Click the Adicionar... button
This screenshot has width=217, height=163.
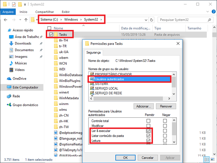pos(144,106)
